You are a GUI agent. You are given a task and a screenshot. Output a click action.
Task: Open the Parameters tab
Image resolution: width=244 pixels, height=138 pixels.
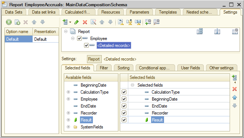(x=139, y=12)
